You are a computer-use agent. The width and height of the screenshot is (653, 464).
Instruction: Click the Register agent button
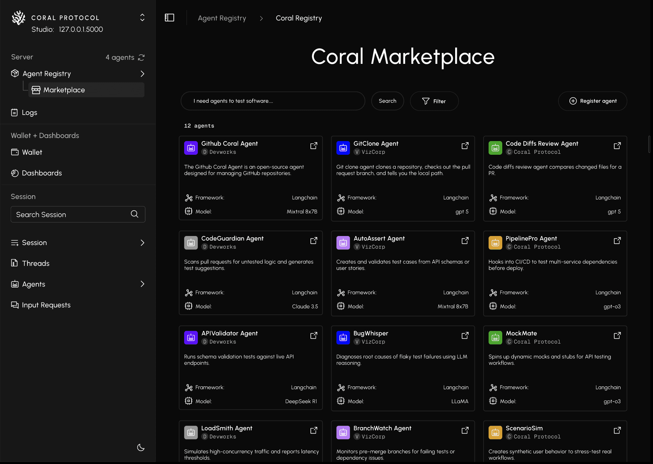[x=593, y=101]
